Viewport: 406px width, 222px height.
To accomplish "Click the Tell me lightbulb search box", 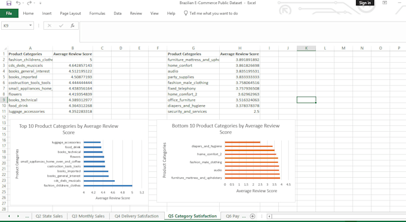I will (211, 14).
